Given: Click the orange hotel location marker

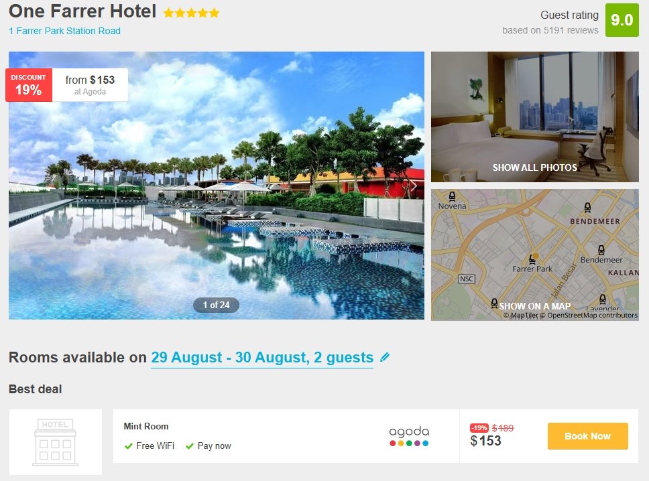Looking at the screenshot, I should pos(536,256).
